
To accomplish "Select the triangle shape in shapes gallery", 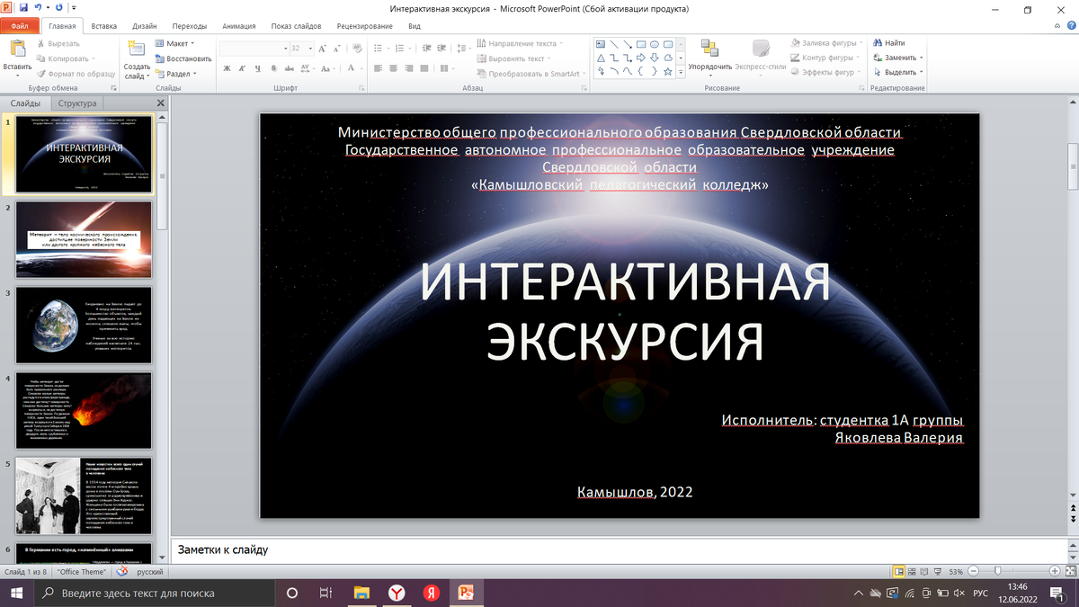I will click(601, 58).
